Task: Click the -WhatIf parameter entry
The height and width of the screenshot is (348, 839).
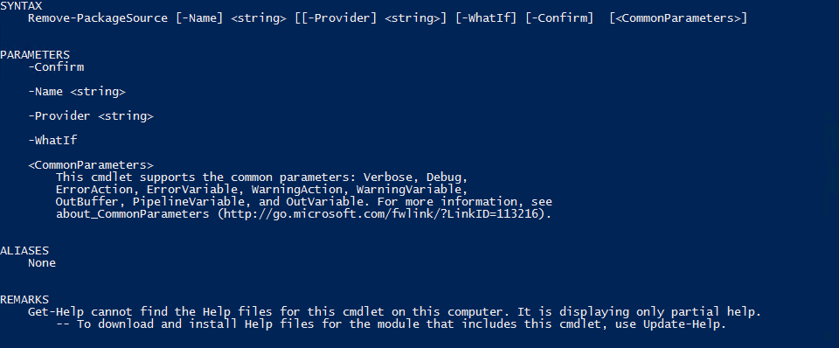Action: click(52, 140)
